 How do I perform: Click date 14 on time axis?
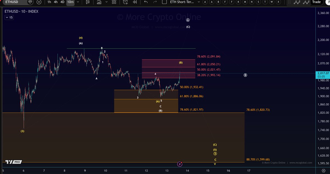point(187,170)
